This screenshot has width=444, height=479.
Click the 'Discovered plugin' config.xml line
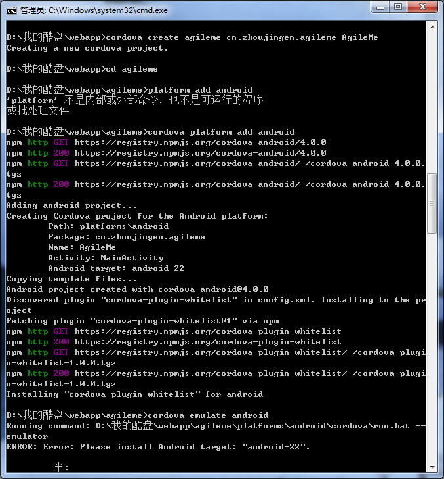pos(216,305)
